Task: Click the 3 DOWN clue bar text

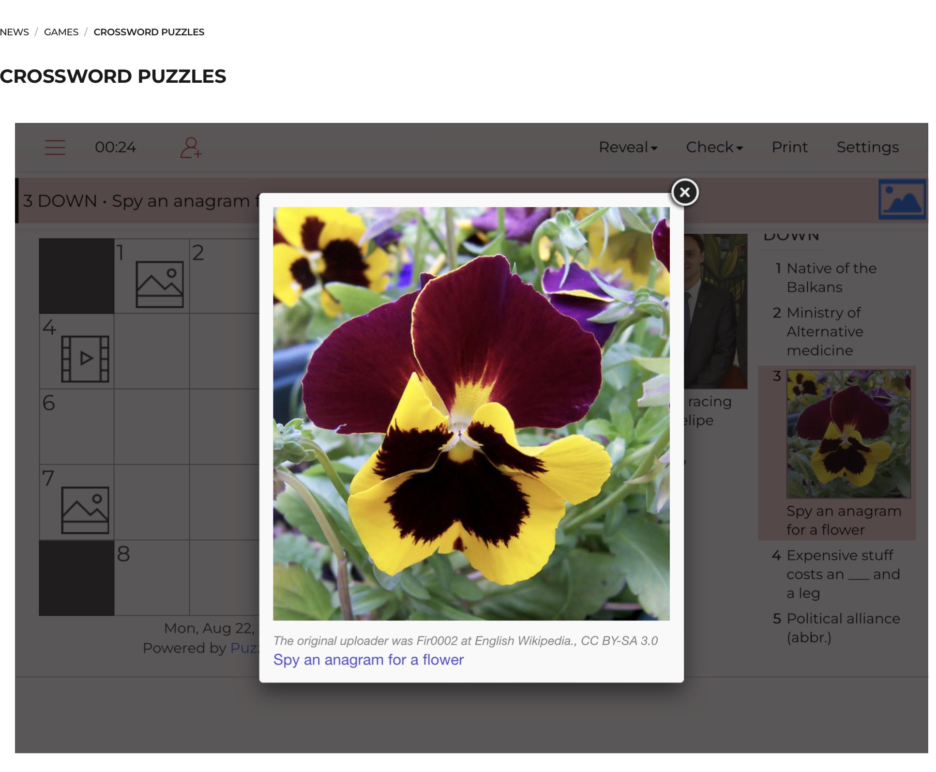Action: point(140,200)
